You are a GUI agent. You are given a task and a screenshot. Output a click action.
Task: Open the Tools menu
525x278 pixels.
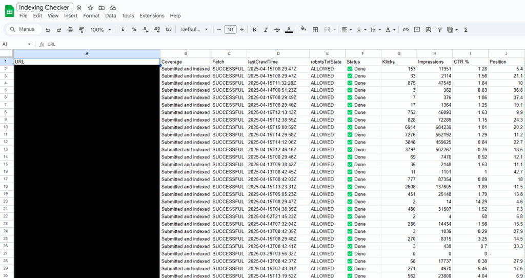tap(128, 16)
